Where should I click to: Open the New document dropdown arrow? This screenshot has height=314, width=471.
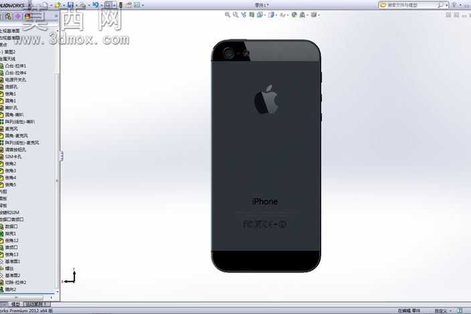click(51, 5)
